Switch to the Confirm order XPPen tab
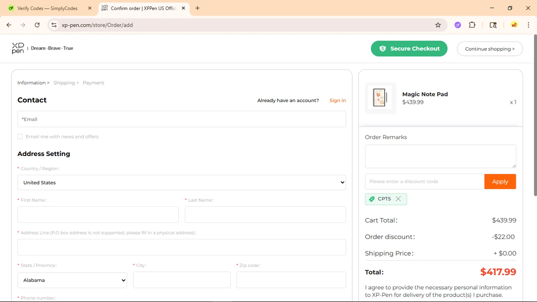This screenshot has height=302, width=537. [144, 8]
